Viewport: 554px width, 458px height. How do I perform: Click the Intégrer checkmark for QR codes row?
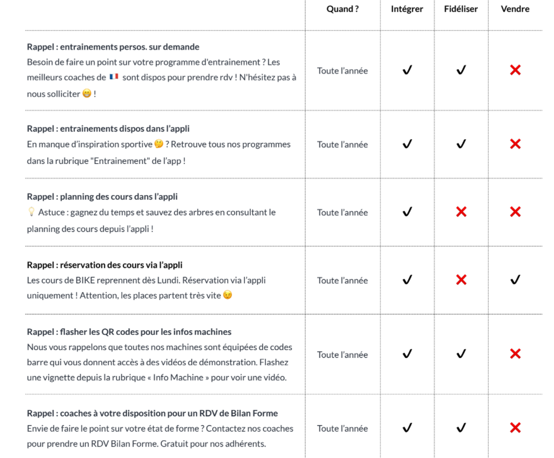pos(407,354)
